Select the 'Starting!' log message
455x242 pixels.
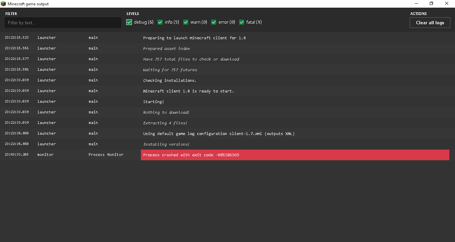(x=154, y=102)
